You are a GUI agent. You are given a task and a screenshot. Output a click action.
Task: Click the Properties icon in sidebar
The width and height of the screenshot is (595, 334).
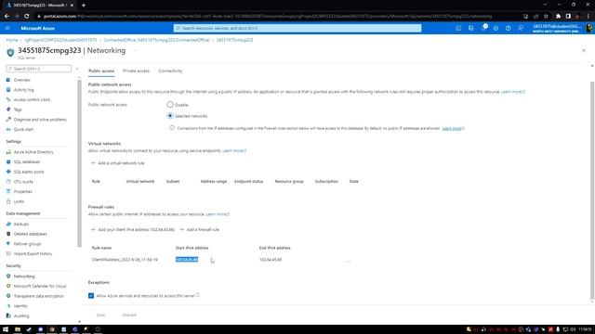pos(8,192)
